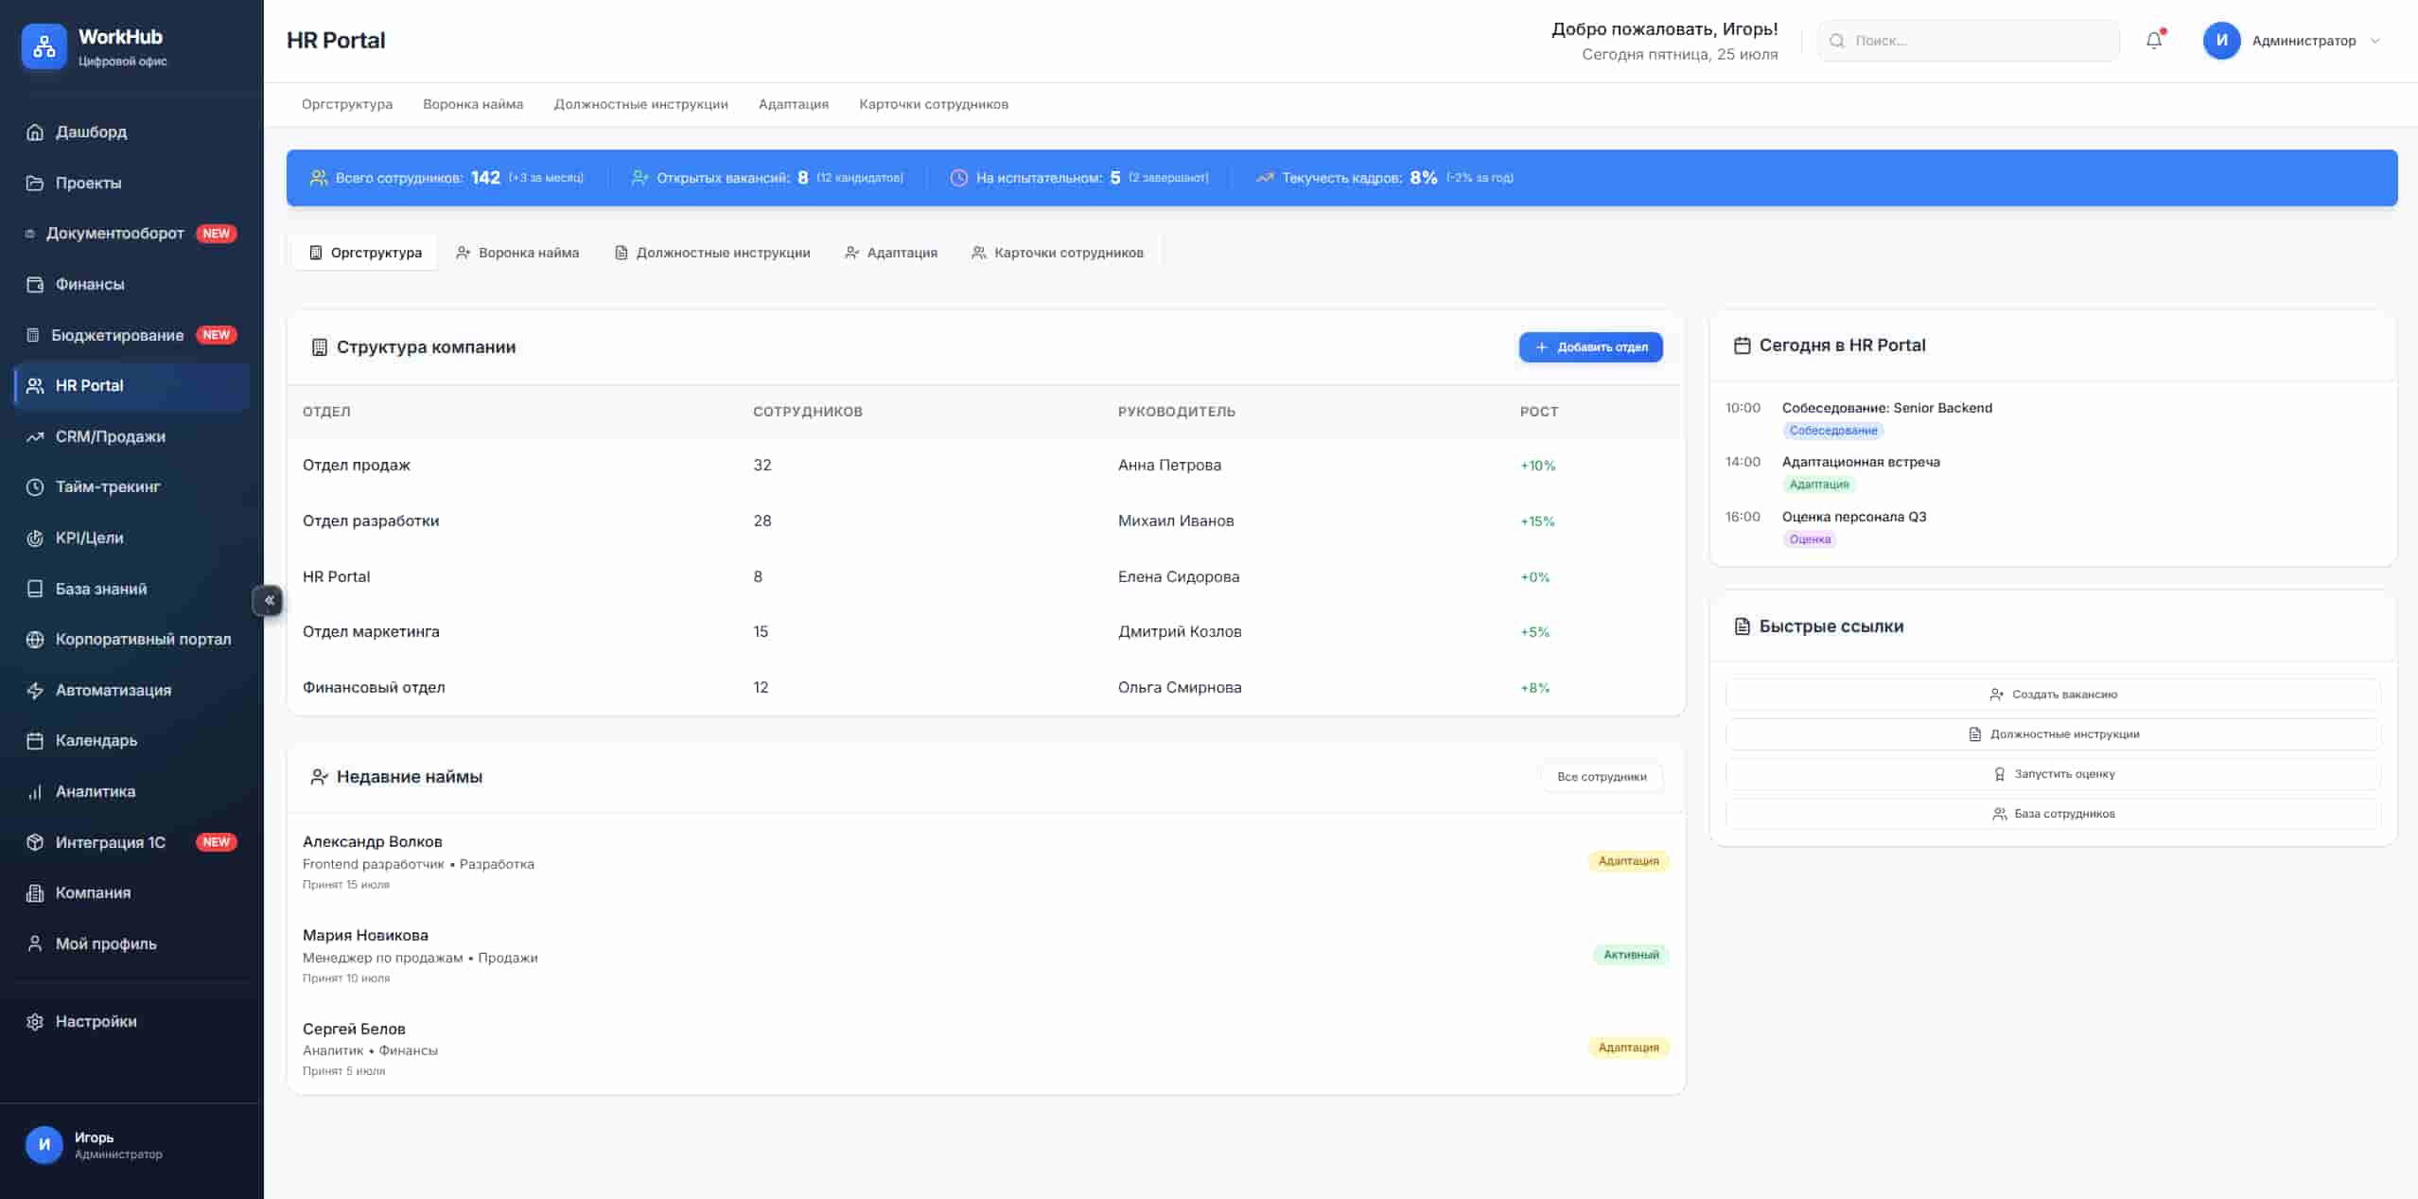Image resolution: width=2418 pixels, height=1199 pixels.
Task: Open Интеграция 1С in the sidebar
Action: point(110,842)
